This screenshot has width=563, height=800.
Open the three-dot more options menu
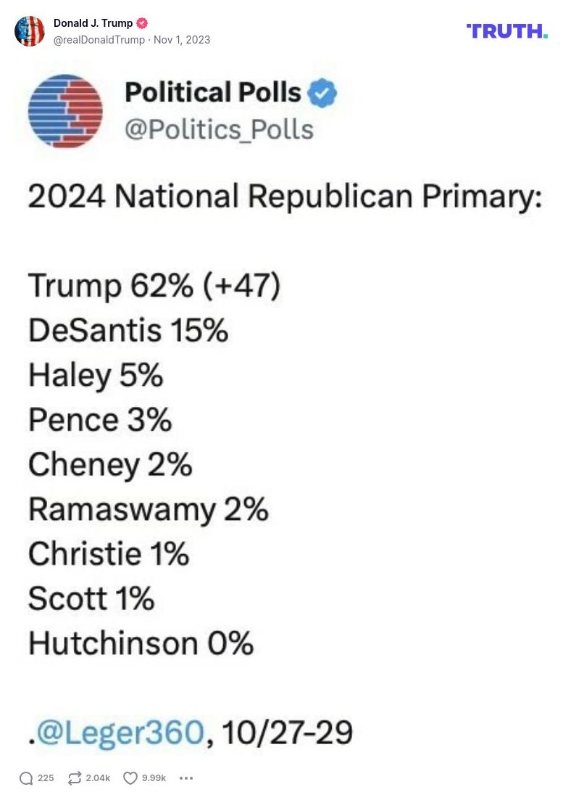[186, 778]
